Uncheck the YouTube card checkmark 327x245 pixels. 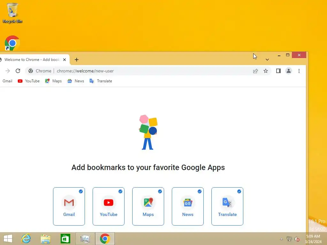(120, 191)
